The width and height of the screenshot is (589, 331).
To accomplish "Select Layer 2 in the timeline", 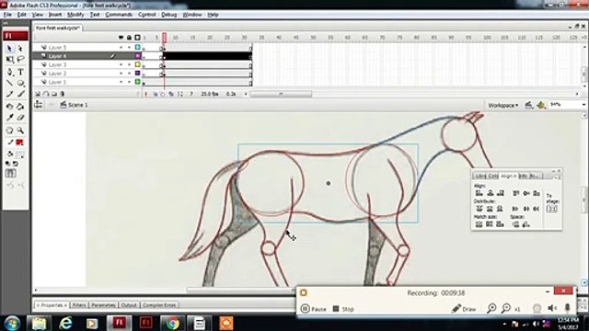I will tap(57, 74).
